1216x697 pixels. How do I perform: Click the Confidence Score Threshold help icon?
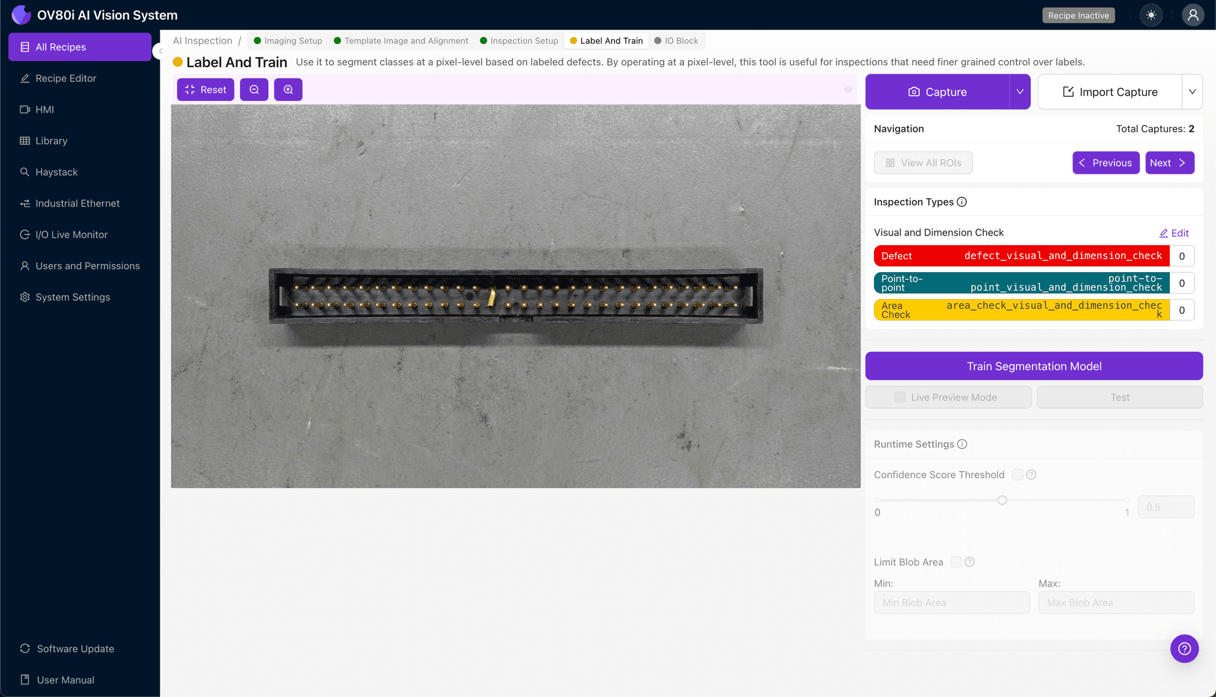1031,475
